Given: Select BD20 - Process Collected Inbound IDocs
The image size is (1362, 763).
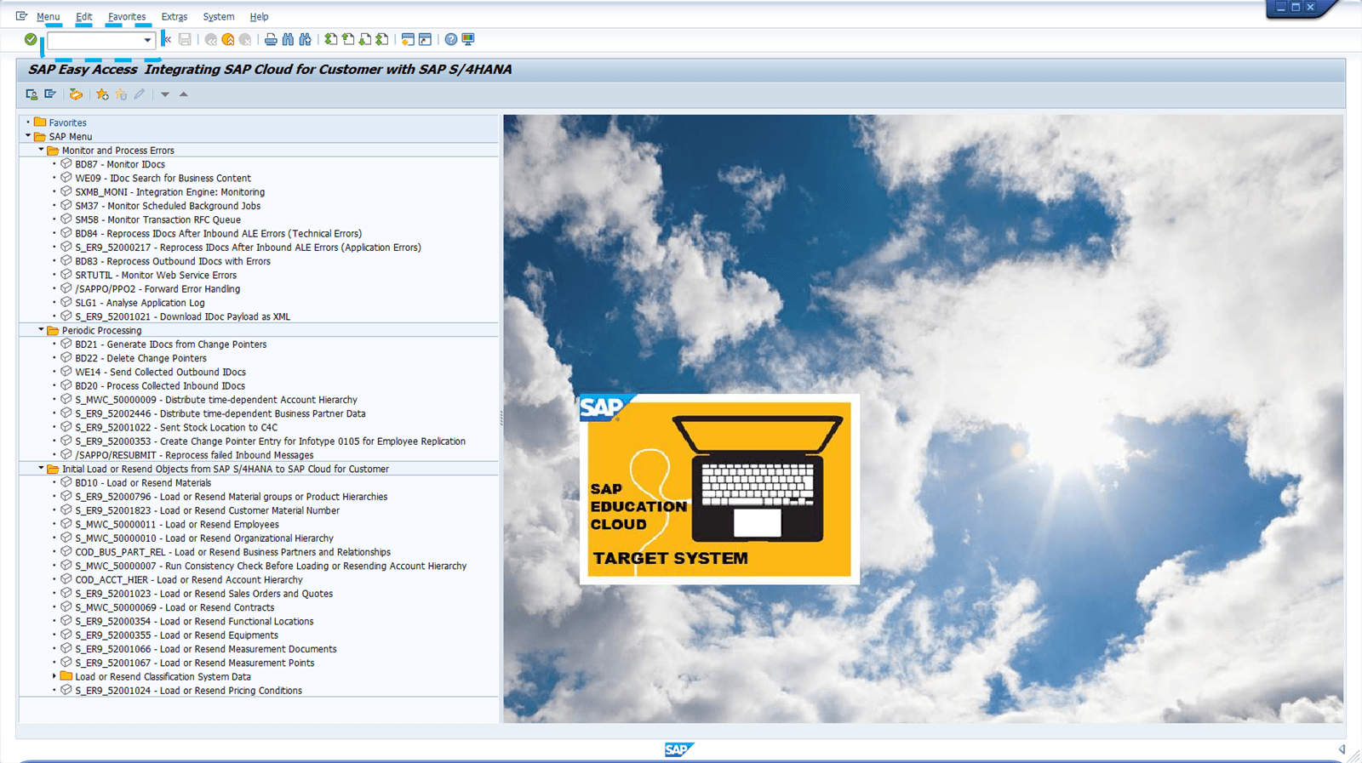Looking at the screenshot, I should [x=160, y=386].
